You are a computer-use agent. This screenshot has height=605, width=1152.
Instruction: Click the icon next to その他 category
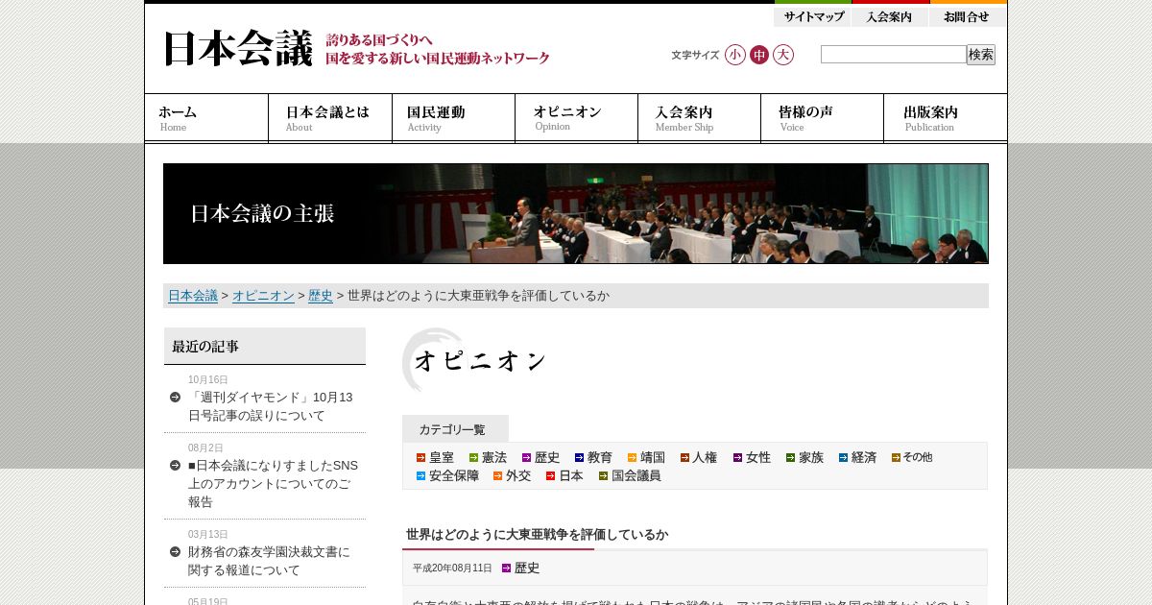[x=896, y=458]
